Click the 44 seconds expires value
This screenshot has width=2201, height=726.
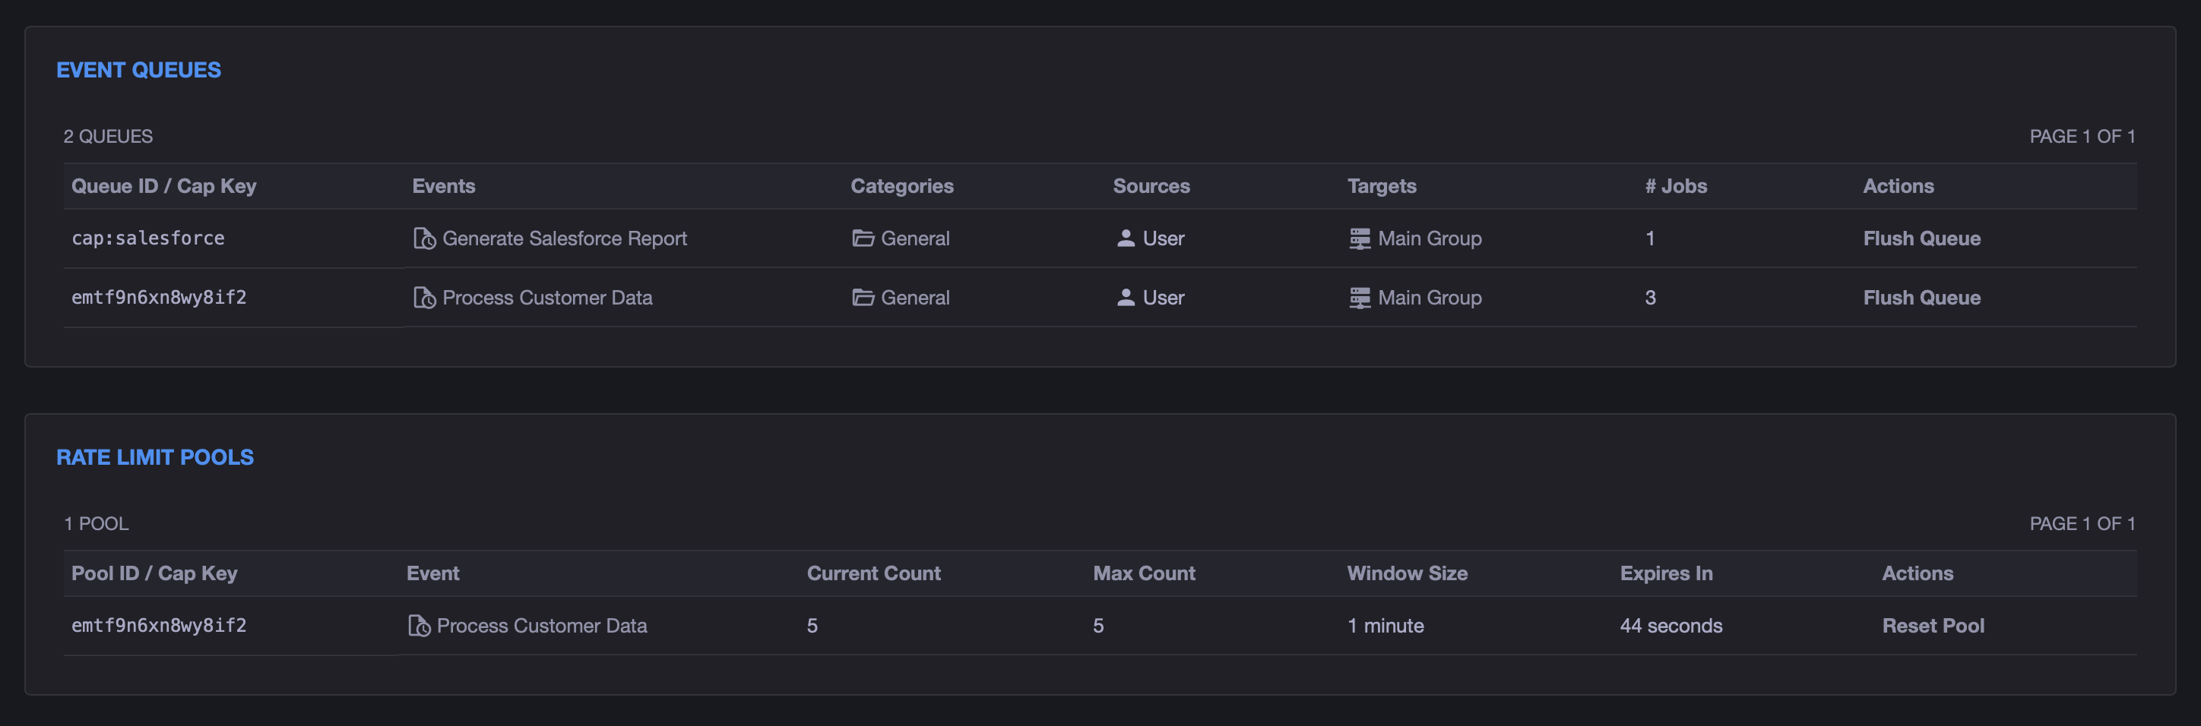tap(1671, 625)
